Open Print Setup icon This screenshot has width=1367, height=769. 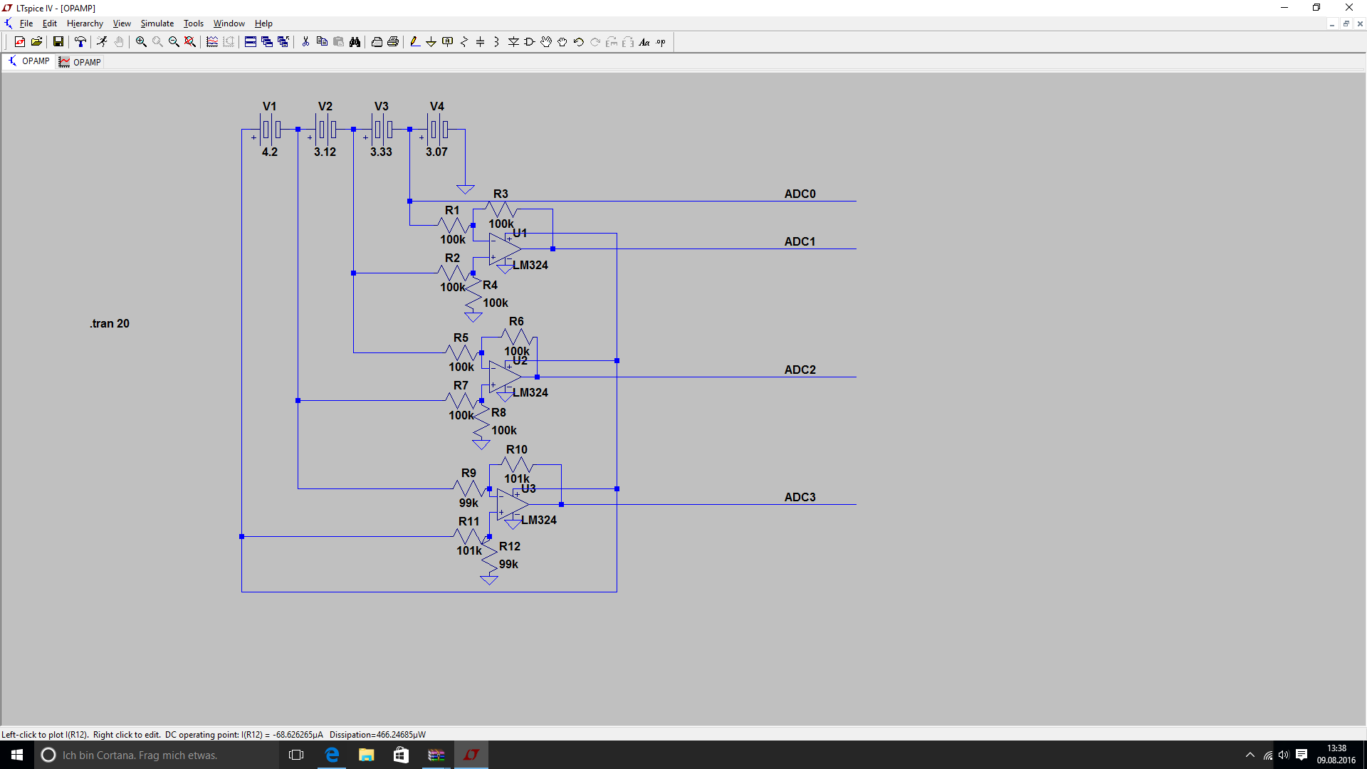[x=377, y=42]
